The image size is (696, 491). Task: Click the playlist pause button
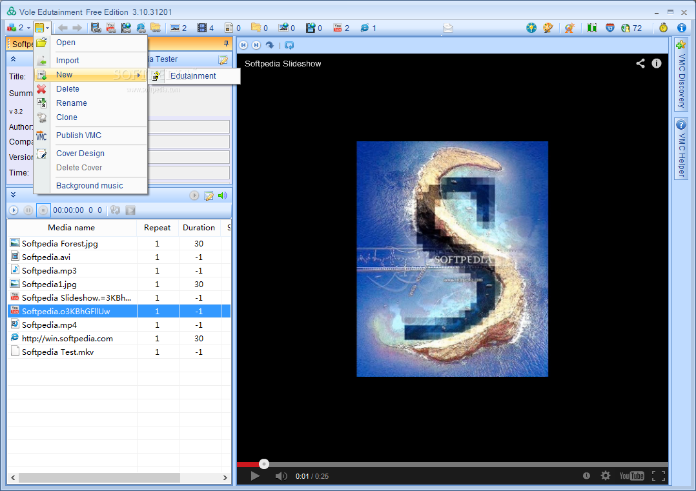(x=28, y=210)
